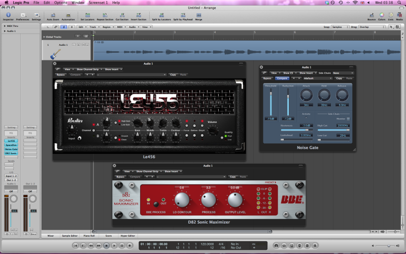Click the Le456 insert slot
Viewport: 406px width, 254px height.
coord(11,141)
